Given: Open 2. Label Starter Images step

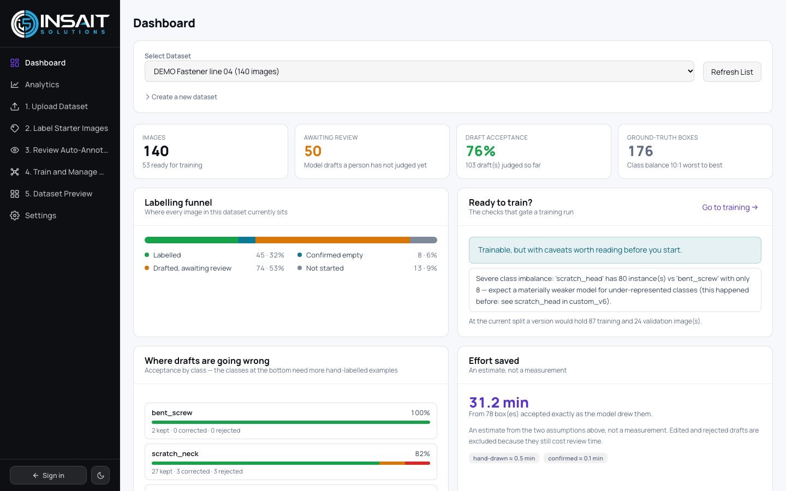Looking at the screenshot, I should (60, 128).
